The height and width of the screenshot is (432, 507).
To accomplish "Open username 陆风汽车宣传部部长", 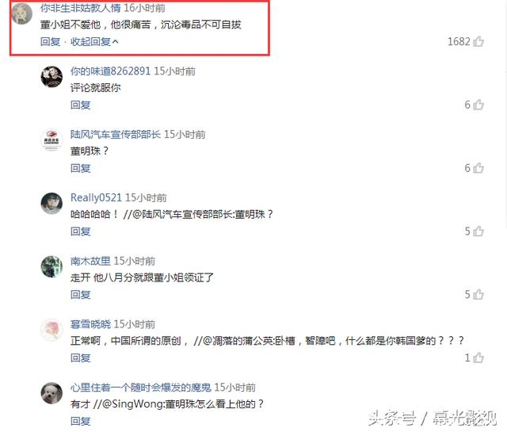I will click(x=116, y=134).
